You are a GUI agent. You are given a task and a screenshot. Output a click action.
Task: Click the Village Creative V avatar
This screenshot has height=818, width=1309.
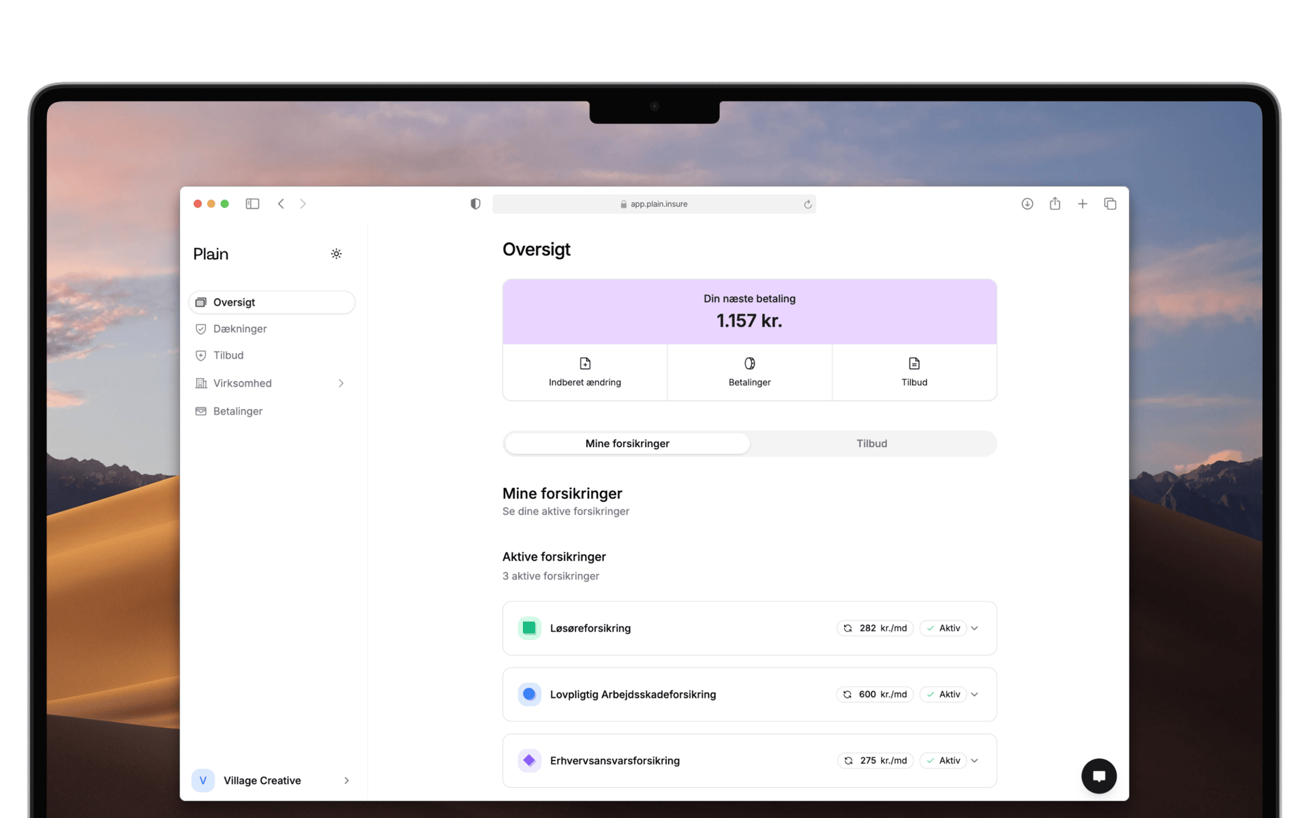click(203, 781)
